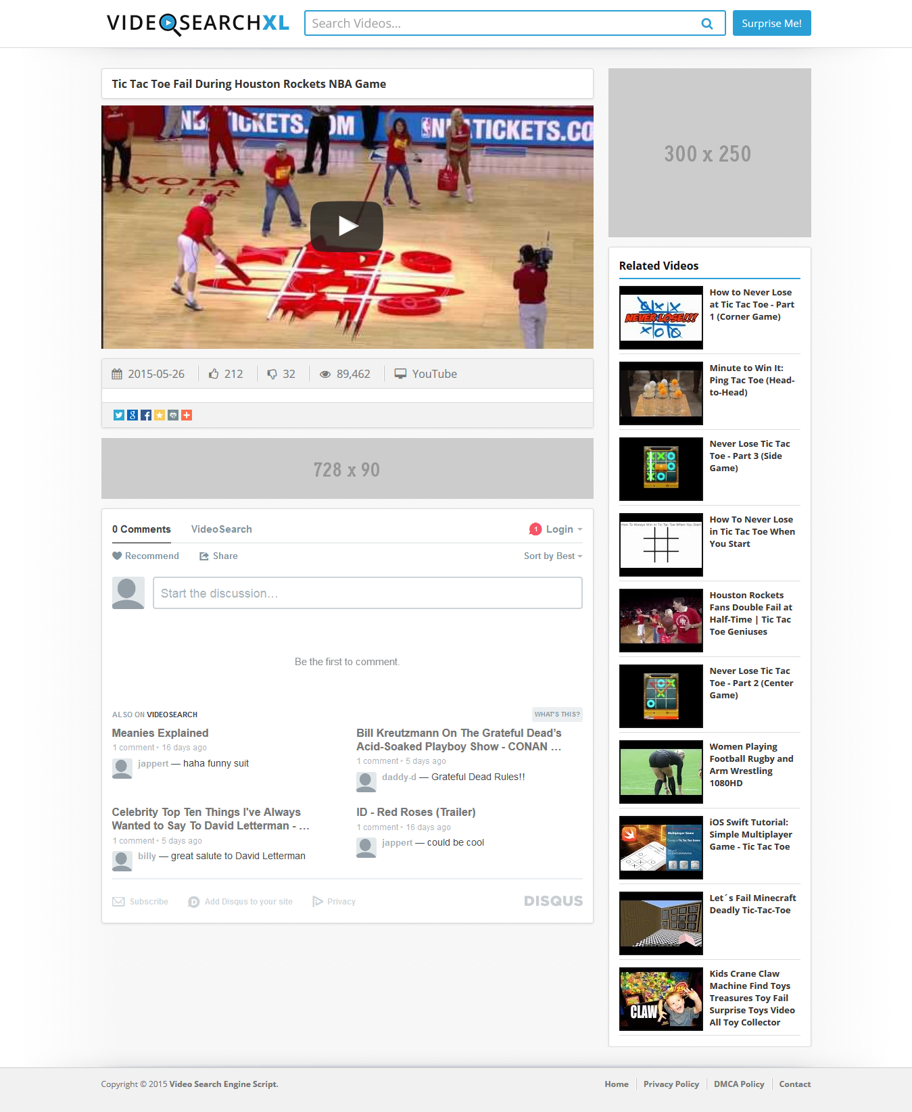Click the calendar date icon
This screenshot has width=912, height=1112.
click(117, 374)
